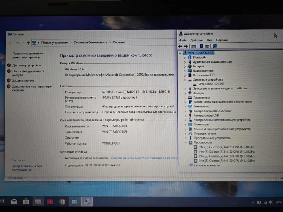Select the Контроллеры USB category icon

(190, 116)
